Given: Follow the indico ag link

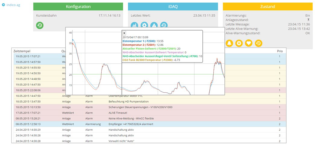Looking at the screenshot, I should 13,5.
